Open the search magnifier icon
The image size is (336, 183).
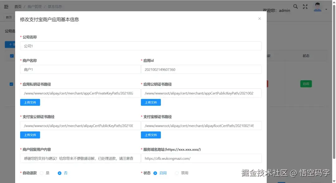296,7
